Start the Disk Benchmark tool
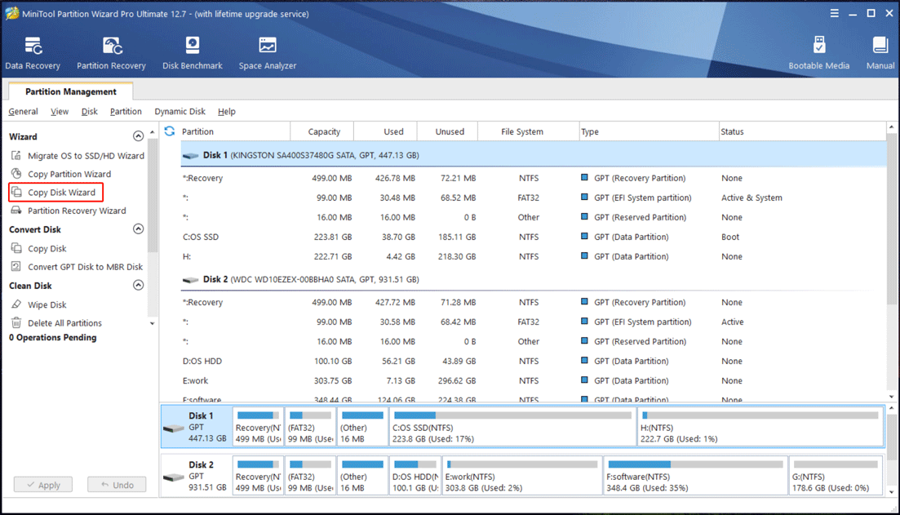The height and width of the screenshot is (515, 900). (x=192, y=51)
